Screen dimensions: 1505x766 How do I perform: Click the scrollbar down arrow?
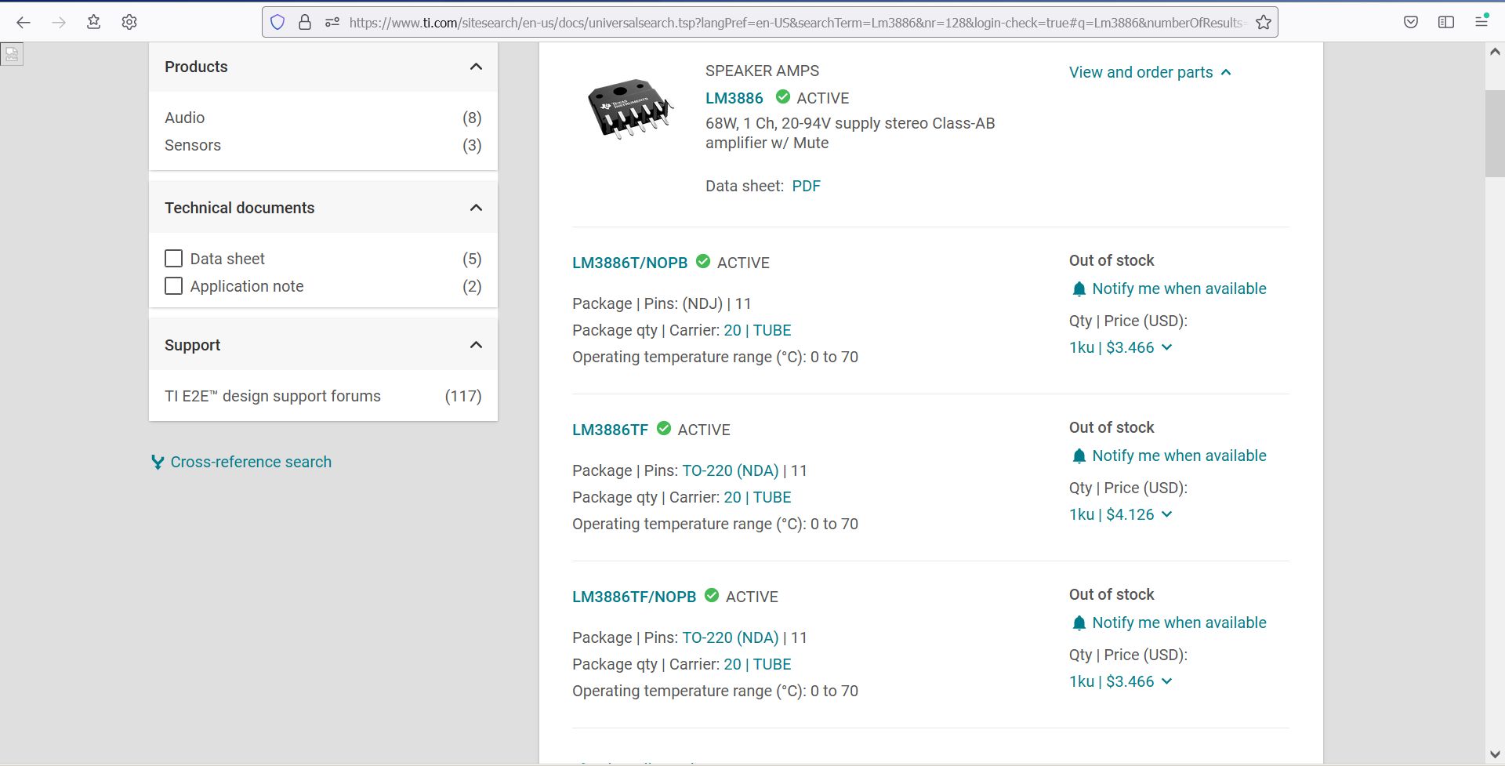[1494, 754]
